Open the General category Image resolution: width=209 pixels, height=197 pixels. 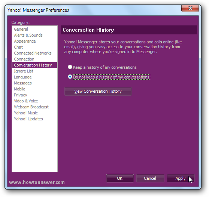tap(21, 29)
